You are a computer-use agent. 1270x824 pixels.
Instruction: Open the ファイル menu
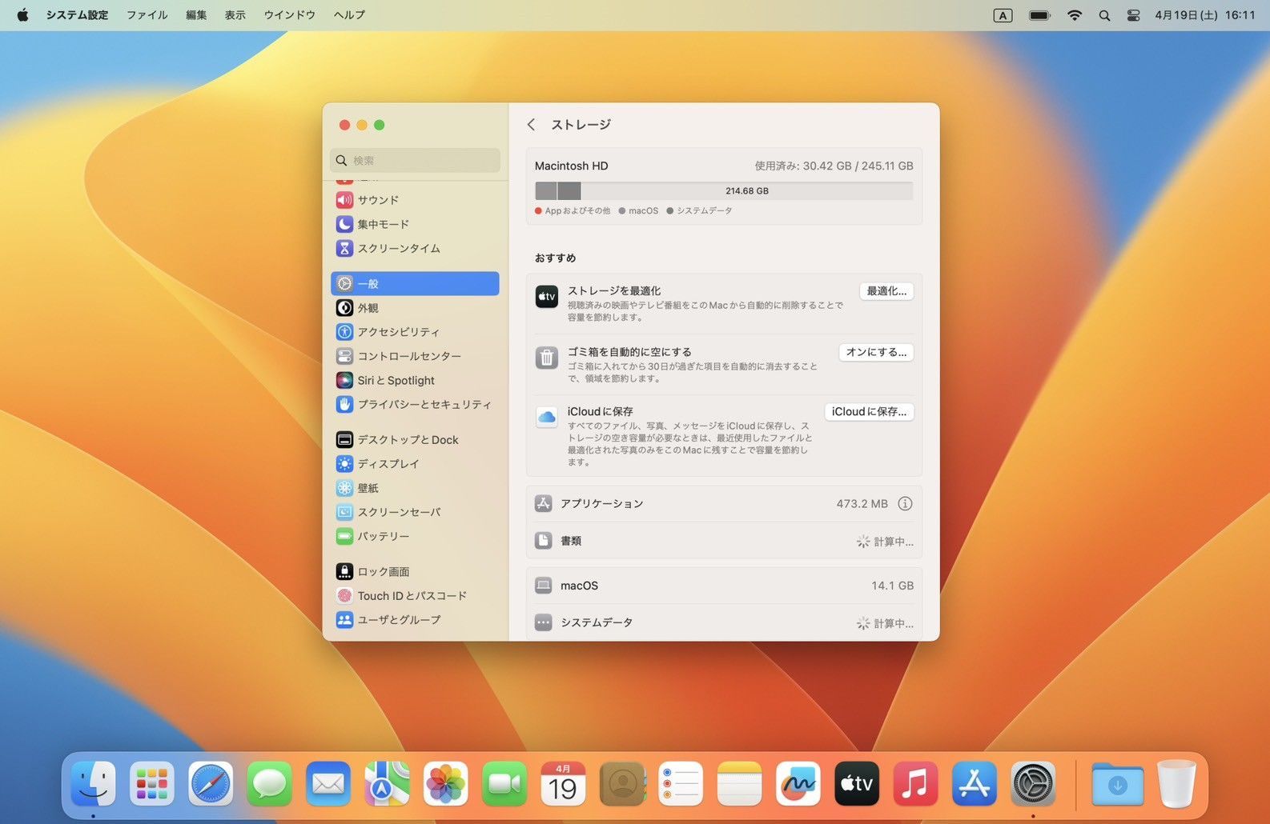click(147, 14)
